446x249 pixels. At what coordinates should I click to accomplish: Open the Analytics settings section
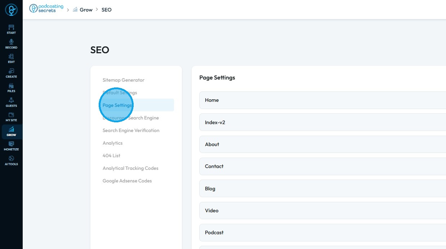click(112, 143)
